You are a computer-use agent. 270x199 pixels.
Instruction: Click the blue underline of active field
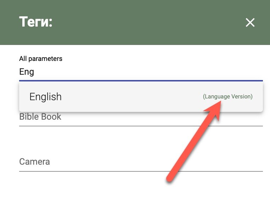point(141,81)
